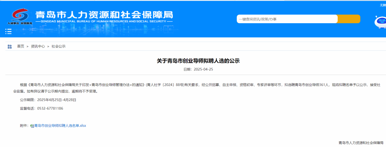Download 青岛市创业导师拟聘人选名单.xlsx attachment
Viewport: 386px width, 147px height.
60,126
